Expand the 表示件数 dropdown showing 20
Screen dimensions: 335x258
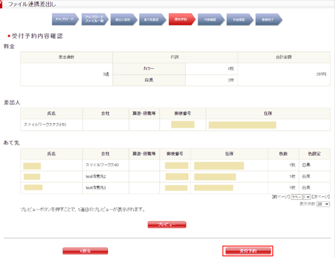tap(323, 204)
